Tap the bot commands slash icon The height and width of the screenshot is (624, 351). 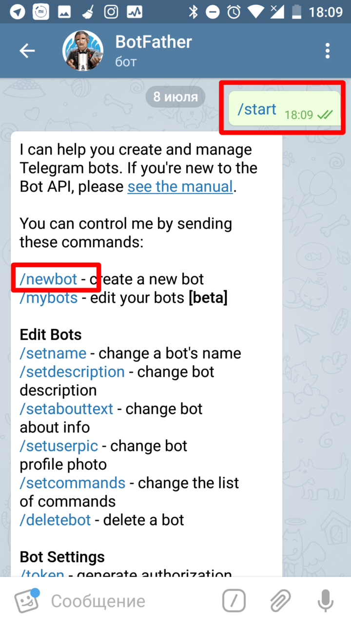(234, 601)
